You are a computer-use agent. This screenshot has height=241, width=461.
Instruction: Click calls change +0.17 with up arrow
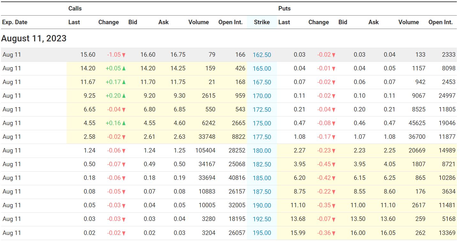click(116, 82)
